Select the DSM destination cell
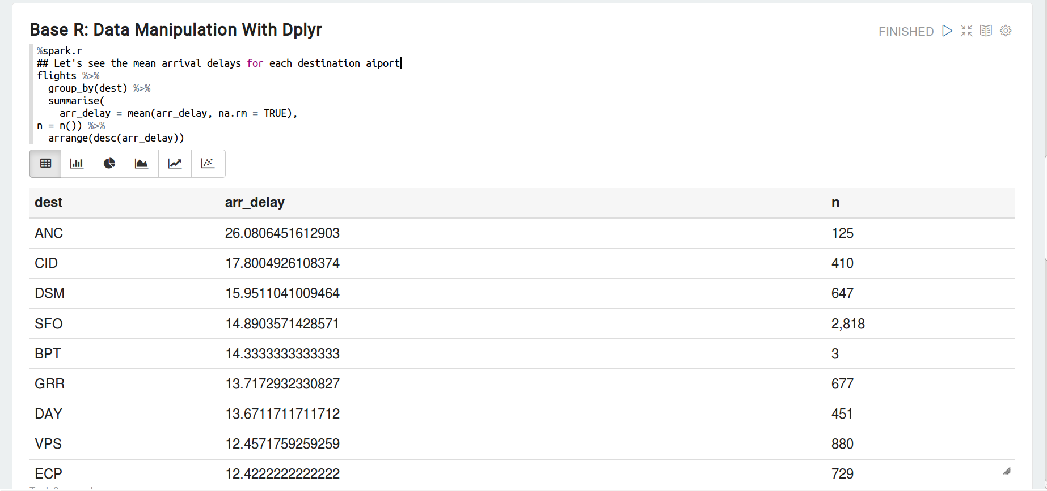This screenshot has height=491, width=1047. 49,293
